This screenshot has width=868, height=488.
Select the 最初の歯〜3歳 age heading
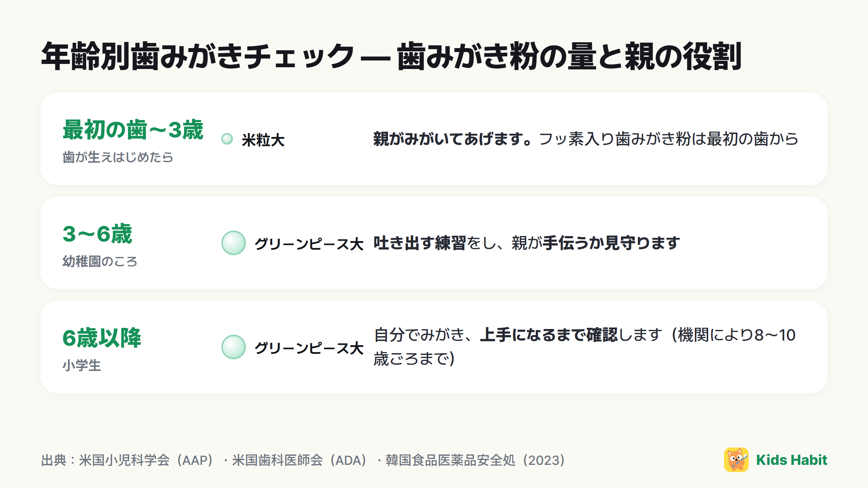[133, 130]
